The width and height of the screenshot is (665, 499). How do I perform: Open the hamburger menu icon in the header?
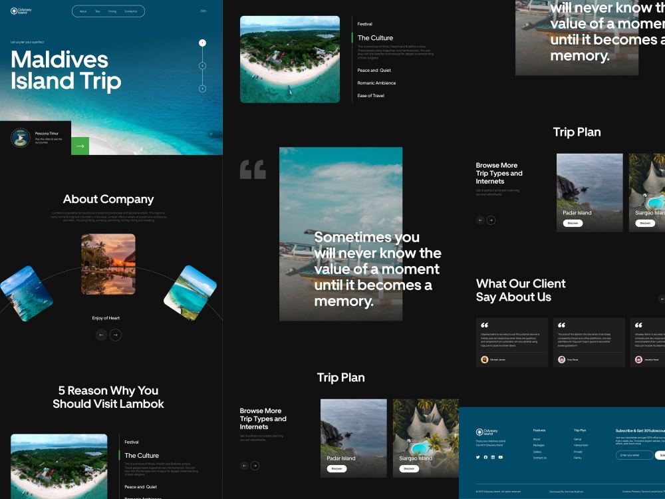[x=203, y=11]
